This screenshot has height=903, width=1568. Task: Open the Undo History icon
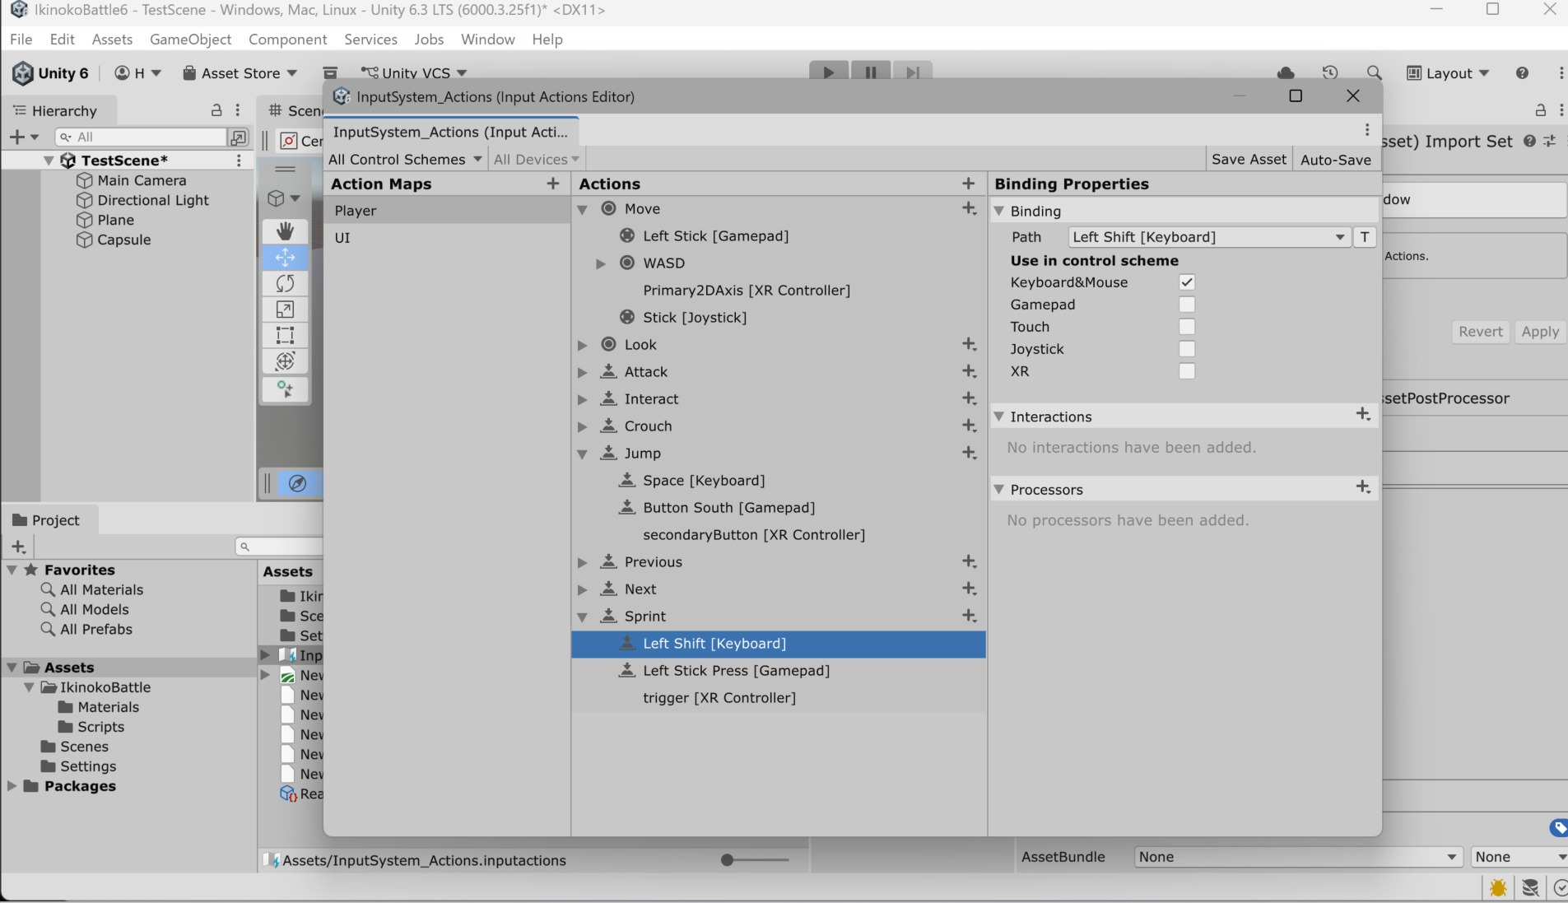(1330, 73)
